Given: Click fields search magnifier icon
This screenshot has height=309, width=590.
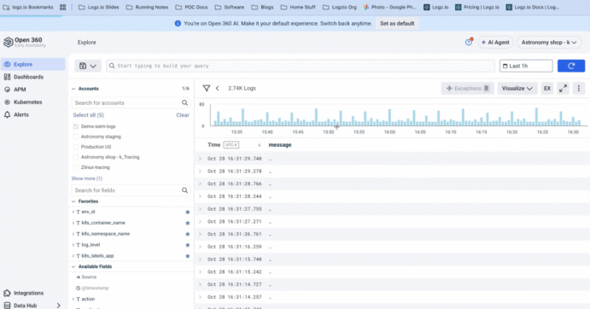Looking at the screenshot, I should click(184, 190).
